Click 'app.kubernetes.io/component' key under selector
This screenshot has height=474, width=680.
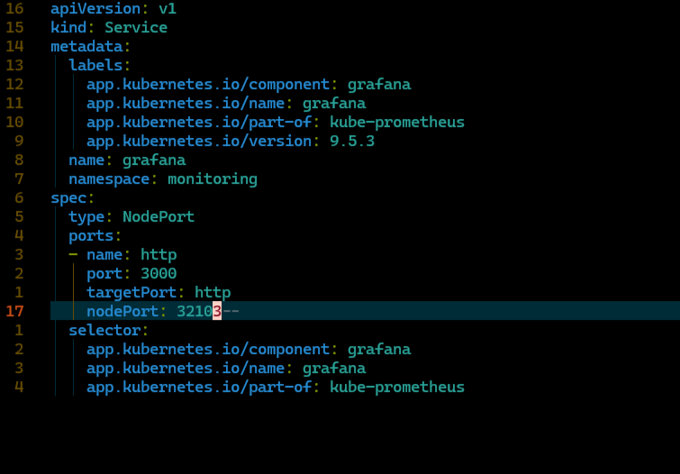(x=208, y=350)
